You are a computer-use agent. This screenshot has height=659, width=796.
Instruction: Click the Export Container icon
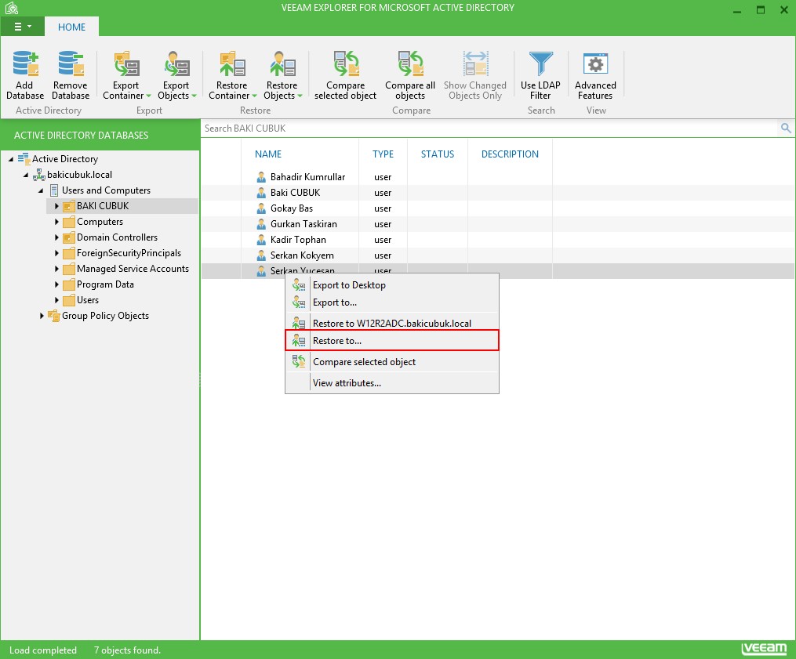(x=126, y=63)
